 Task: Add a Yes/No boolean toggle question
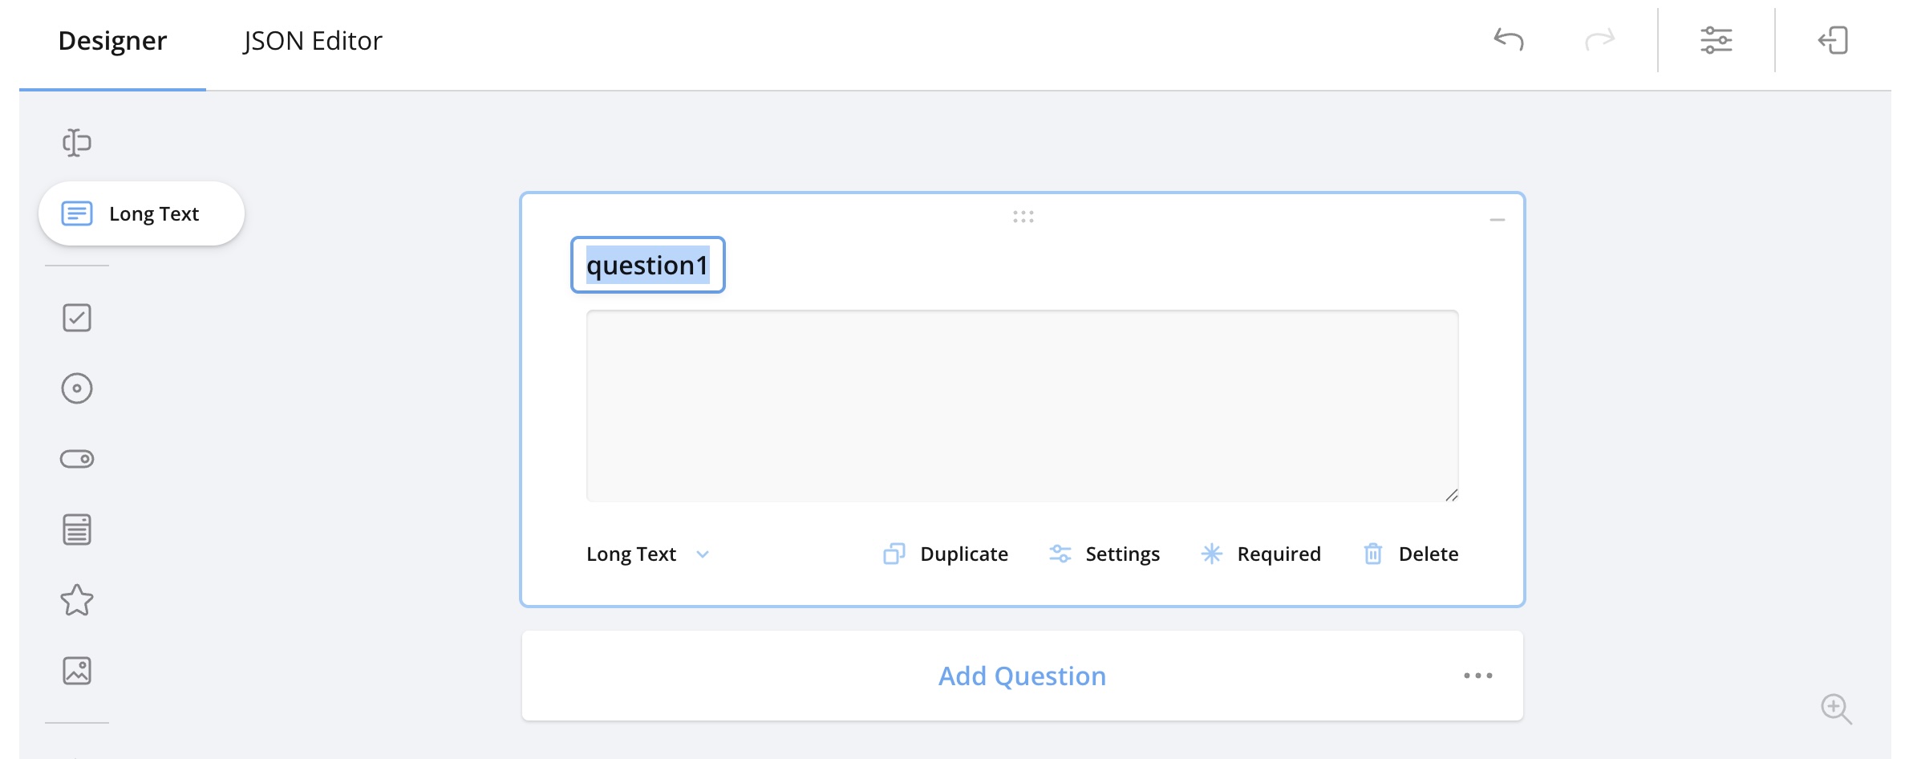click(77, 459)
